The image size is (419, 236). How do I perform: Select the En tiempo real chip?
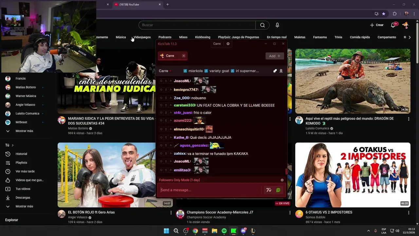tap(277, 37)
